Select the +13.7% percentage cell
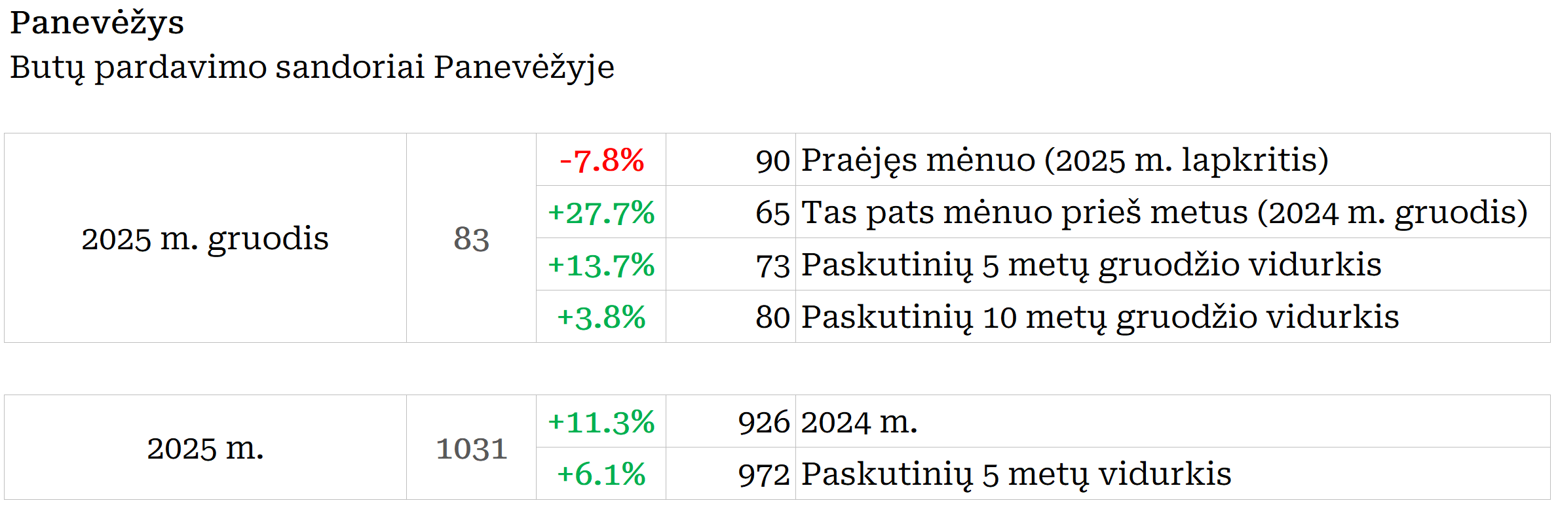Image resolution: width=1558 pixels, height=509 pixels. 601,265
